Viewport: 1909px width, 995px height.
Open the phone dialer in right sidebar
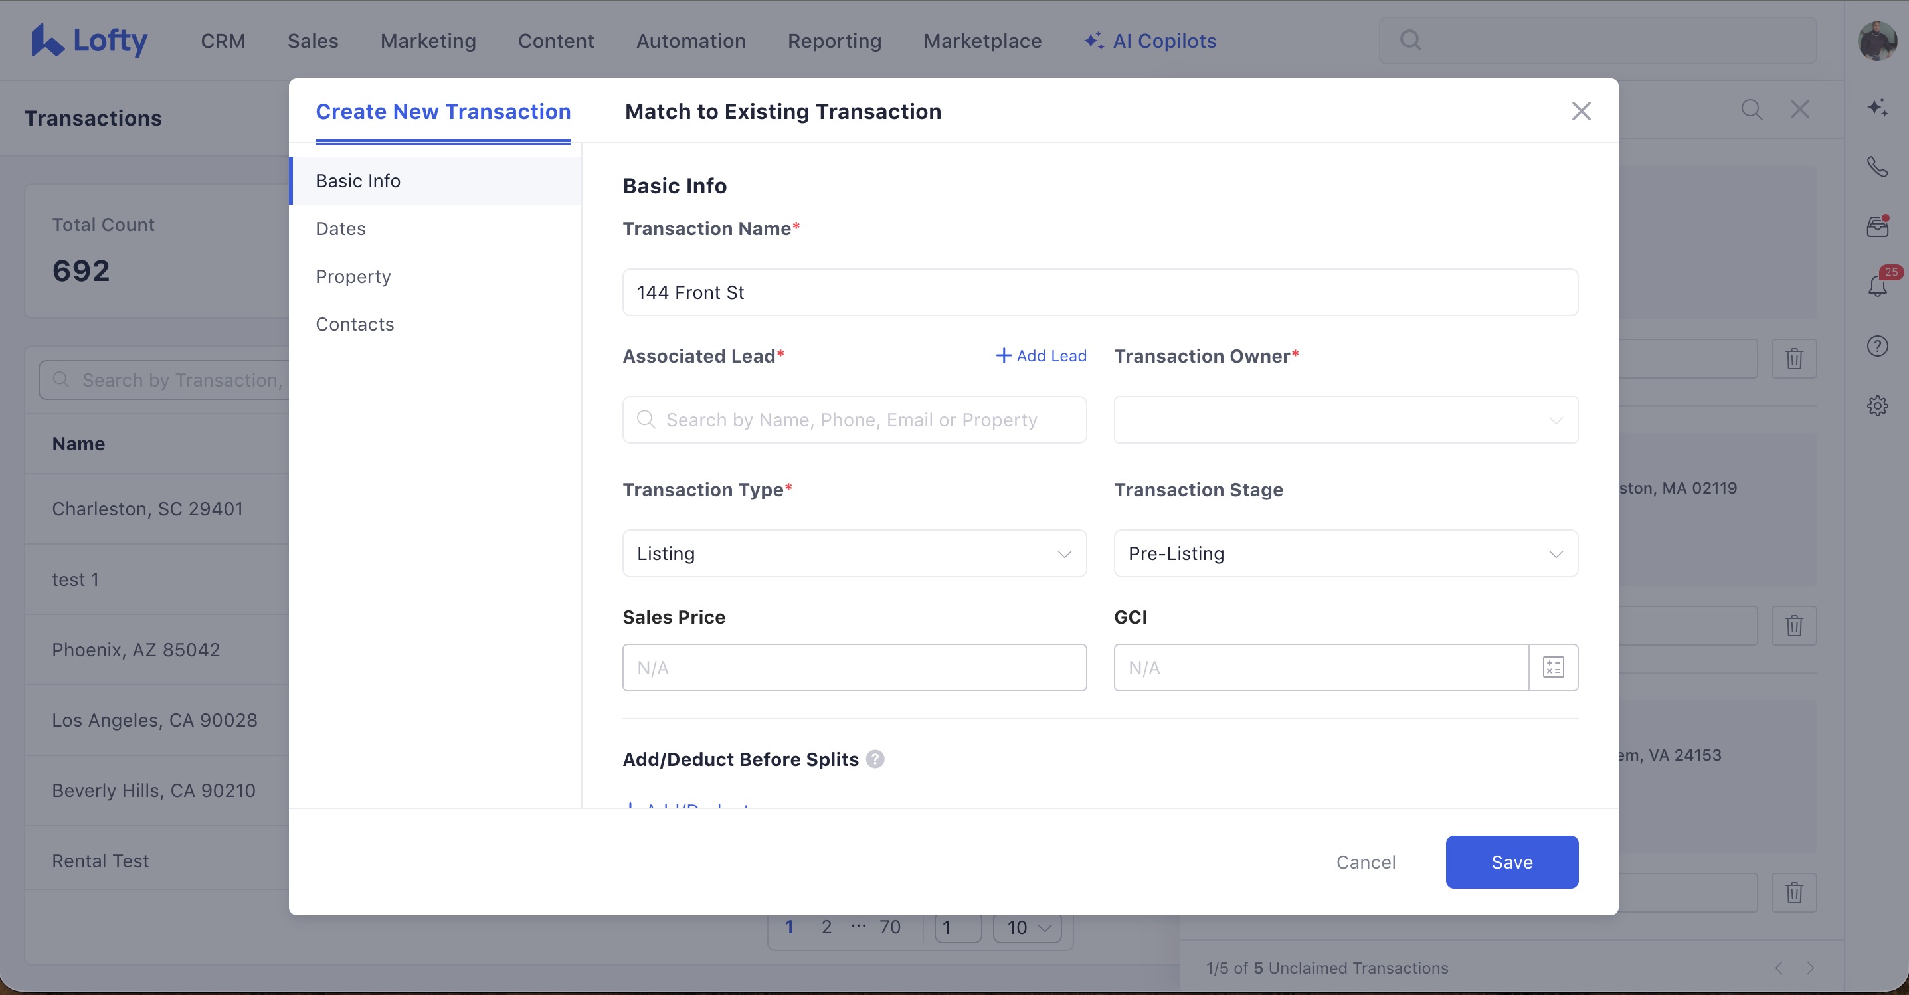click(1876, 167)
